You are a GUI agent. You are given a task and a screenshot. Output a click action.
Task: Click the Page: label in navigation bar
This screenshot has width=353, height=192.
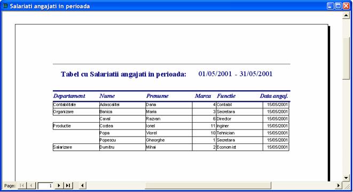(10, 186)
